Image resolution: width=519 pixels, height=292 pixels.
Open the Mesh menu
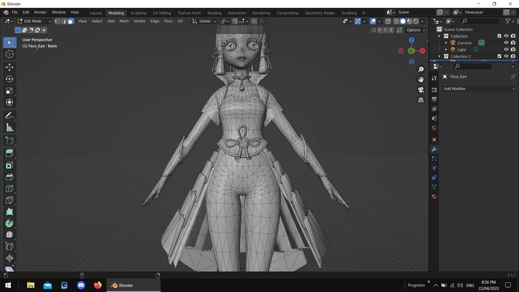point(124,21)
